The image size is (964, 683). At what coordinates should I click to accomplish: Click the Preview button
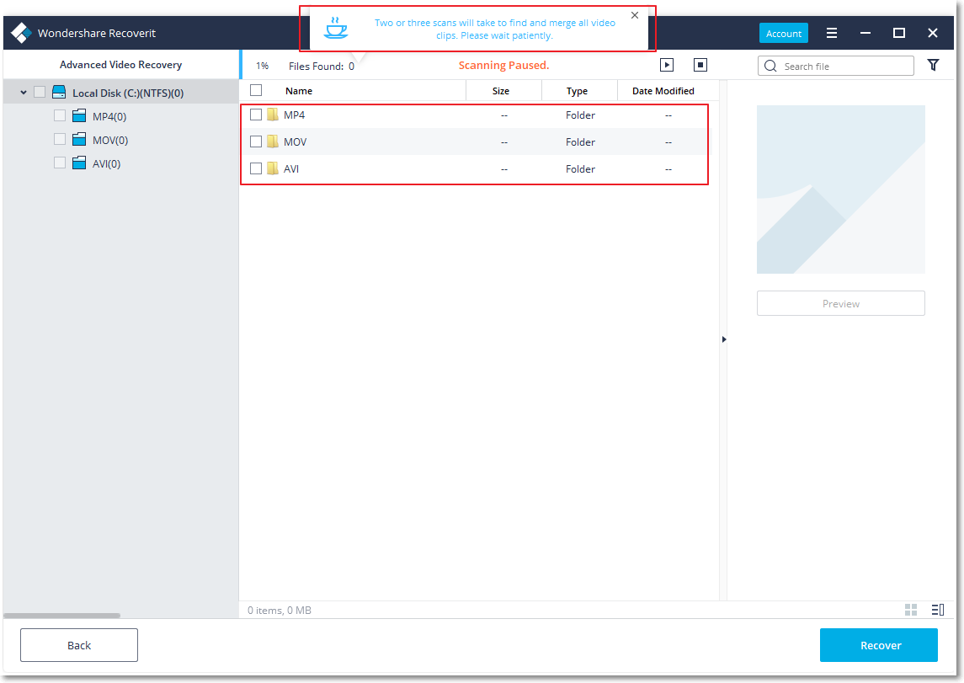click(x=840, y=303)
